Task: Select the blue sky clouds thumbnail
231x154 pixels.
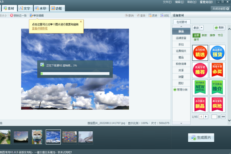Action: tap(53, 137)
